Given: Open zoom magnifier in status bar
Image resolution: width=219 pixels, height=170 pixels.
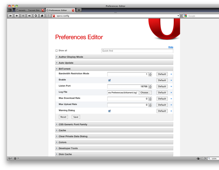Looking at the screenshot, I should [x=209, y=159].
